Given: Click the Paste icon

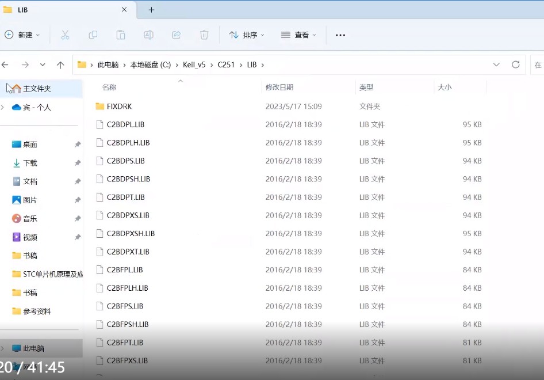Looking at the screenshot, I should coord(120,35).
